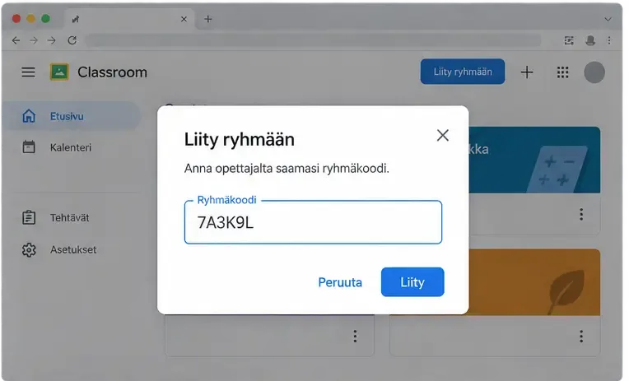Screen dimensions: 629x381
Task: Open the orange class card with leaf
Action: click(534, 282)
